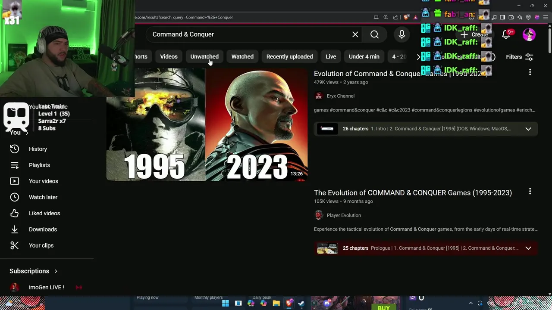Show hidden system tray icons
This screenshot has width=552, height=310.
[x=471, y=303]
